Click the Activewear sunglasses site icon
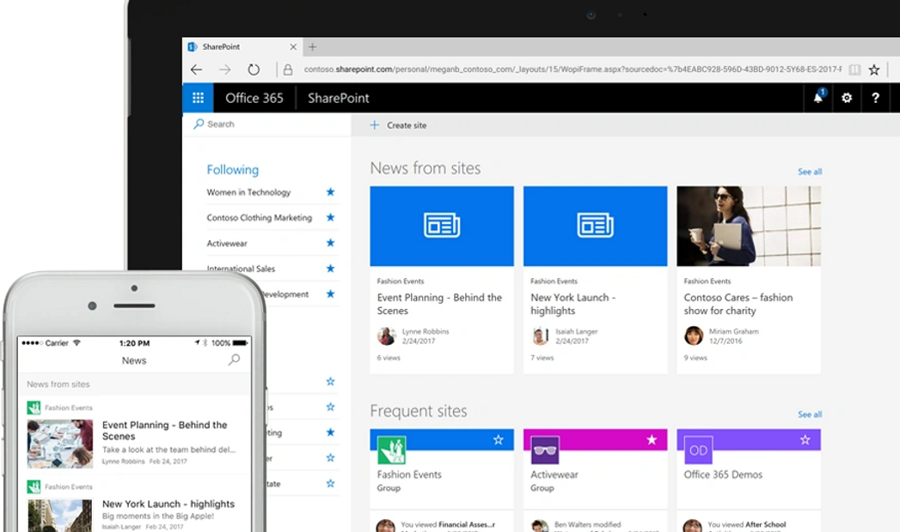This screenshot has height=532, width=900. click(545, 450)
